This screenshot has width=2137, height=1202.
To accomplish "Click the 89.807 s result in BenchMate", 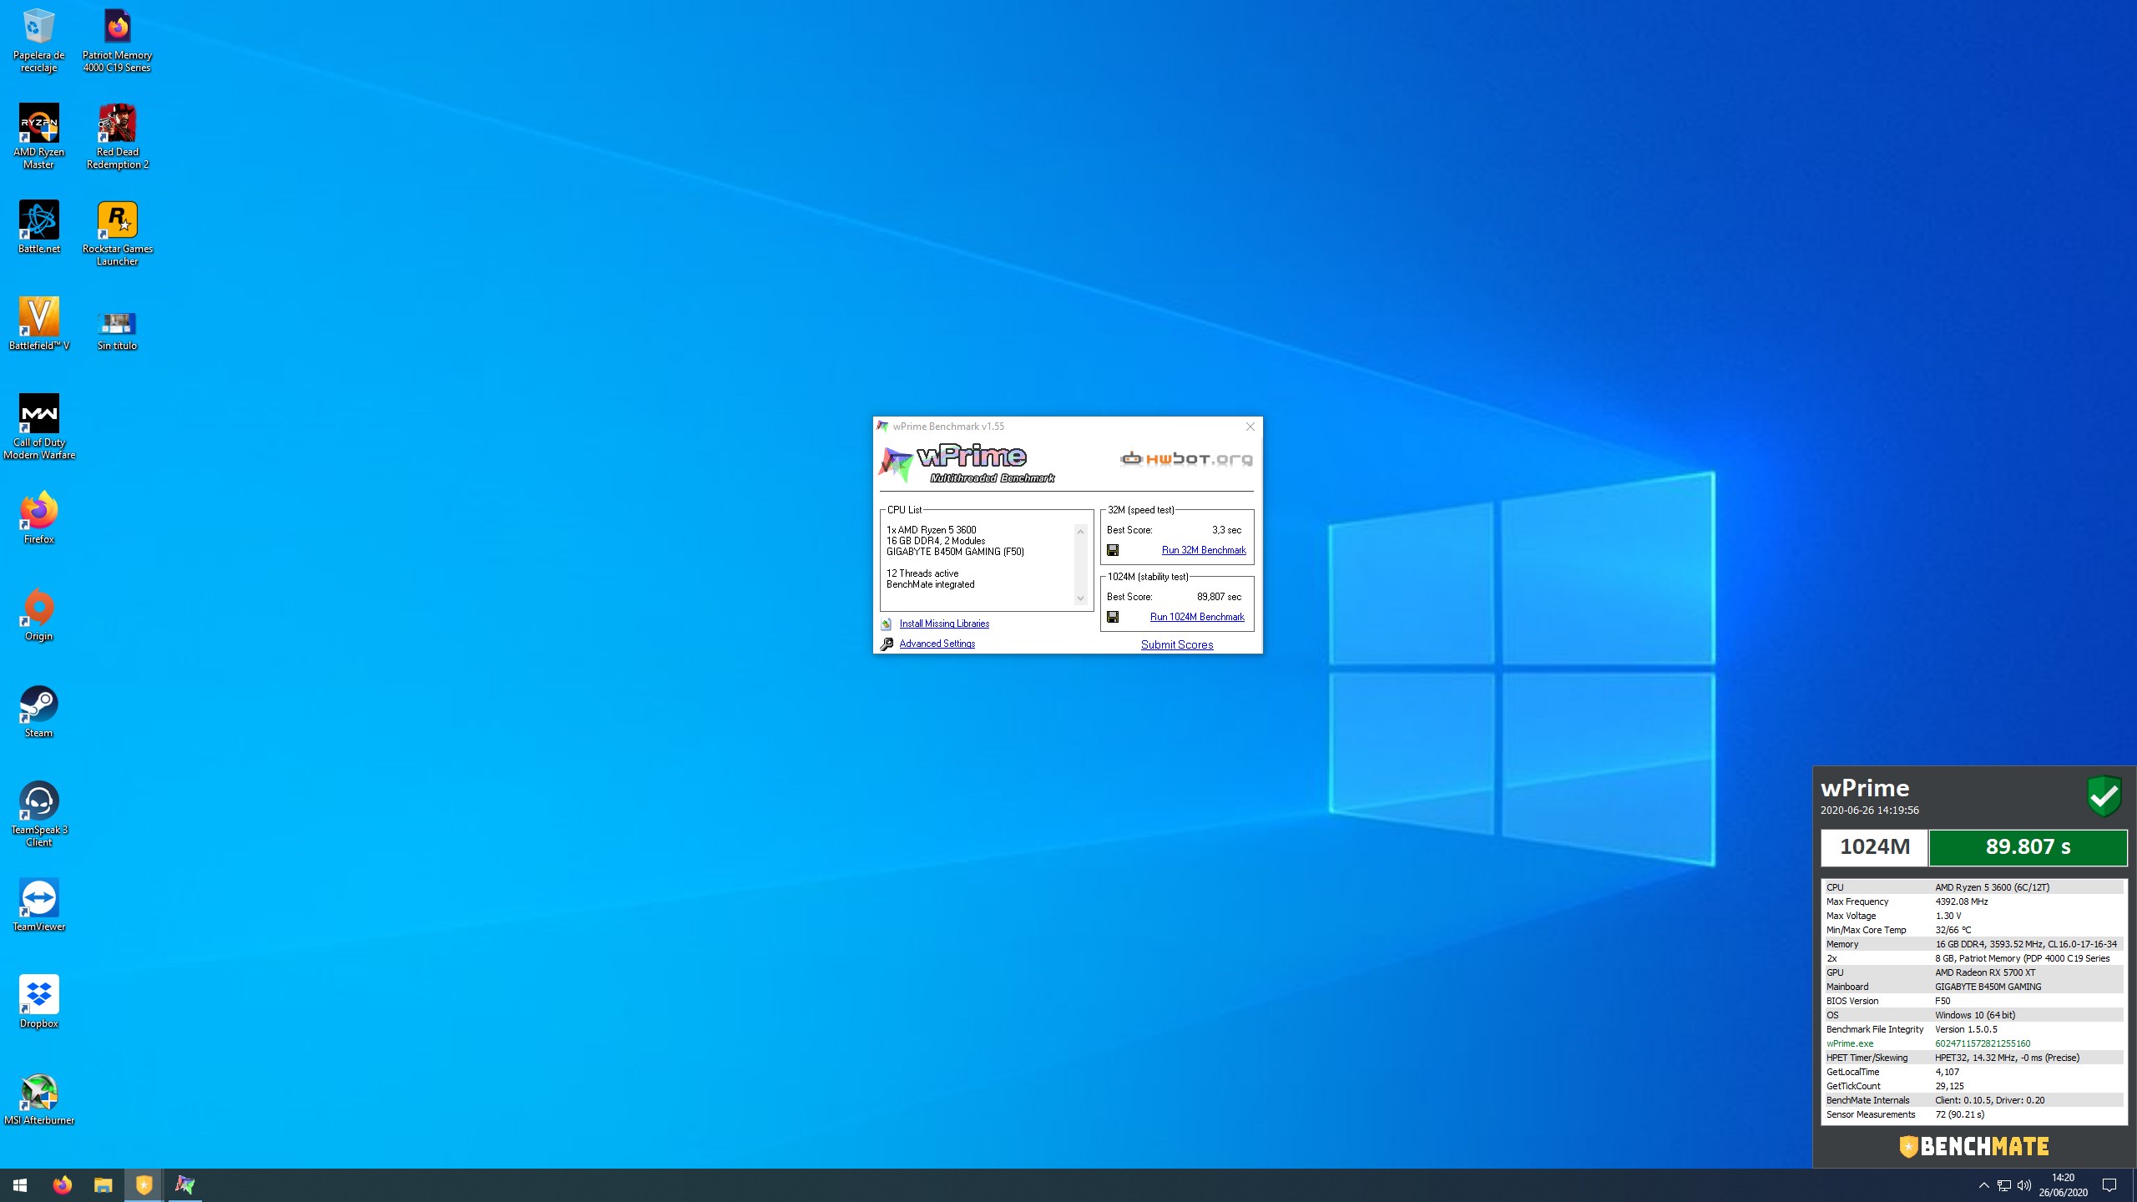I will (2028, 847).
